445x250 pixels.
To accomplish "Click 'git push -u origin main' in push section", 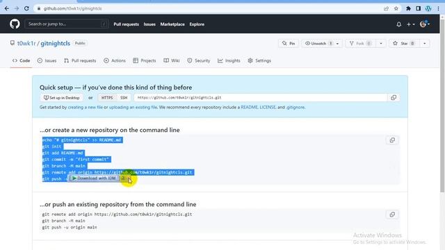I will tap(70, 227).
